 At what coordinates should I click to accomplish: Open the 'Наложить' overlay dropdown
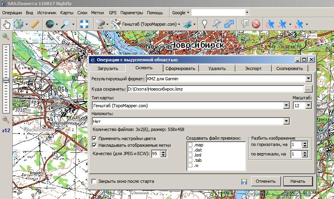tap(286, 121)
